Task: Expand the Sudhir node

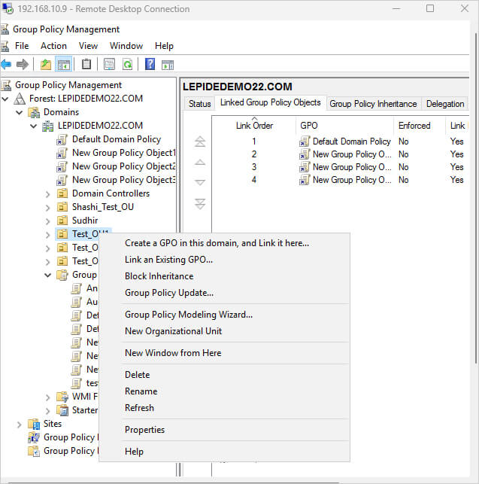Action: point(47,221)
